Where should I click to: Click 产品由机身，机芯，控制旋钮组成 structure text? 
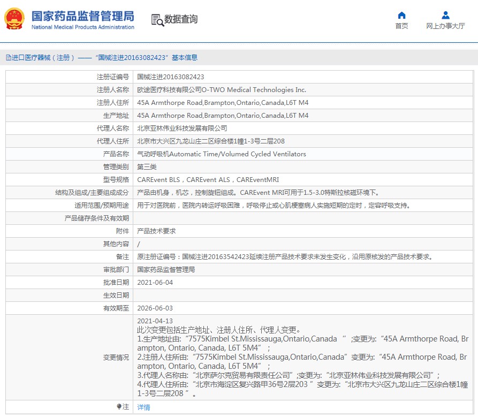(258, 192)
